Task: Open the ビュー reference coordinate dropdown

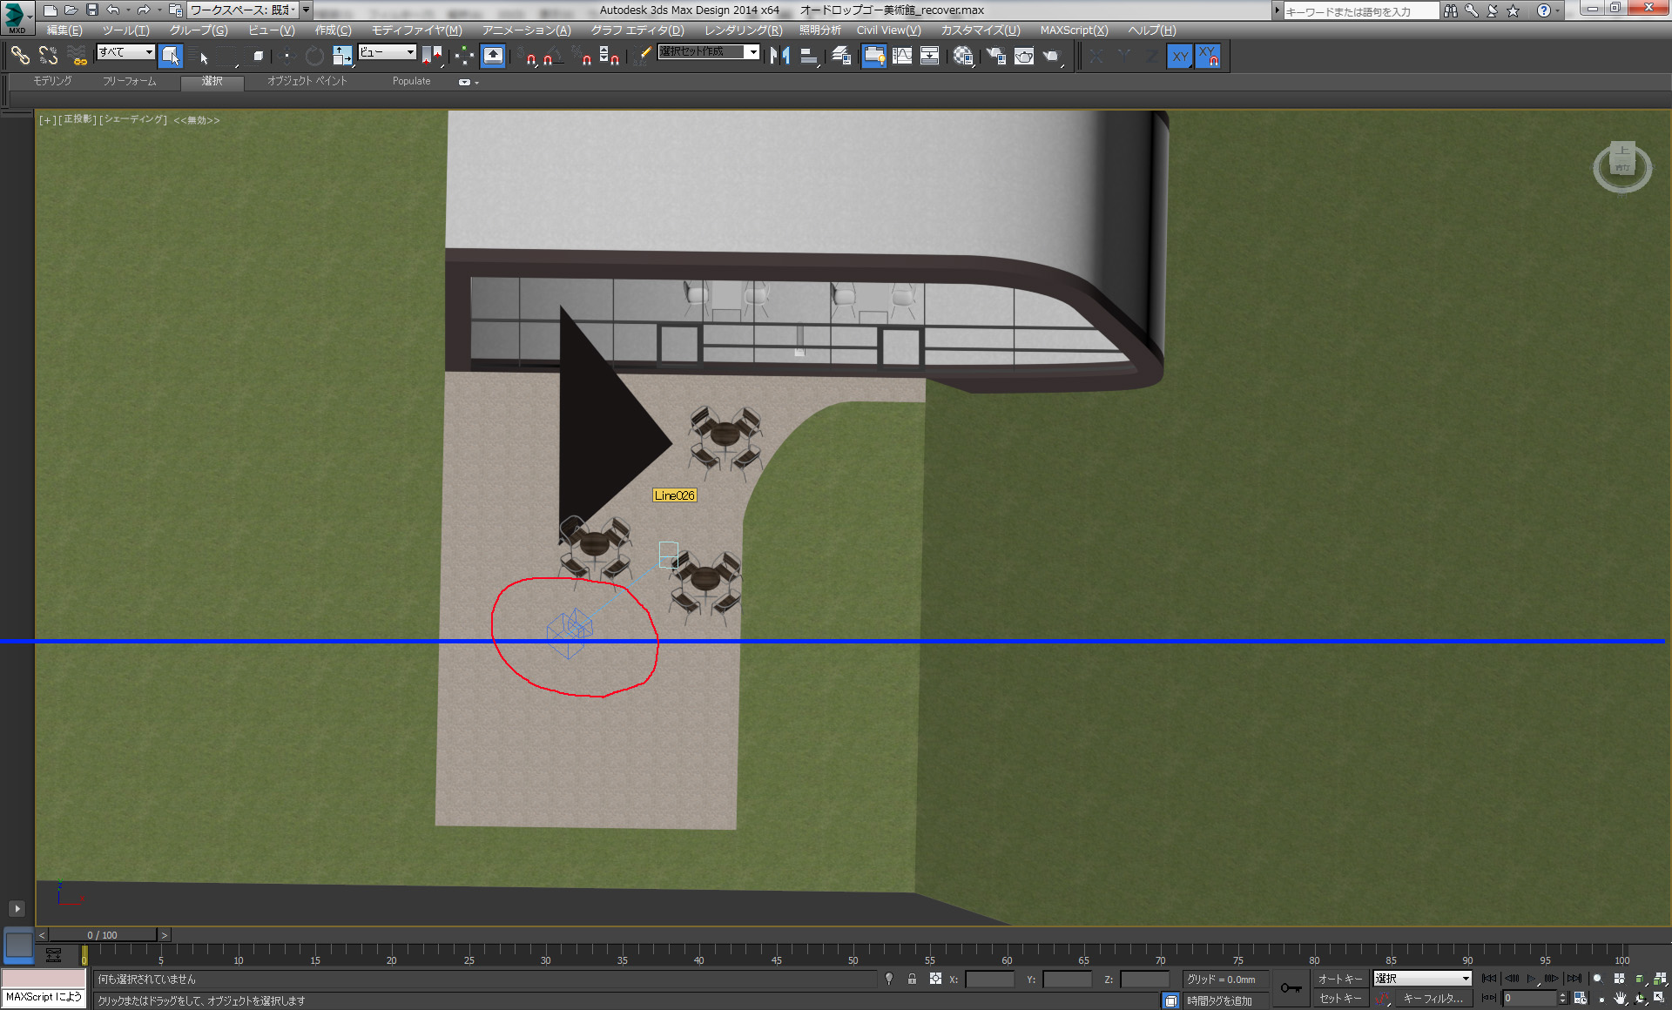Action: [x=387, y=52]
